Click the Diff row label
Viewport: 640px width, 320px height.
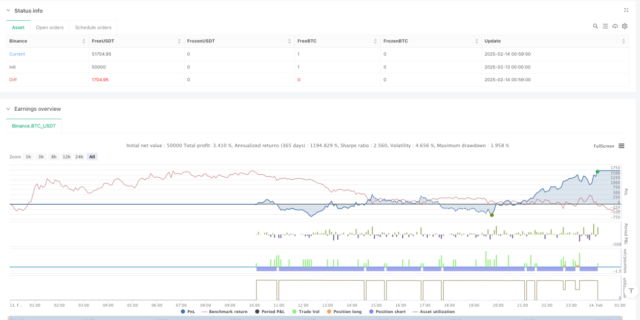13,80
